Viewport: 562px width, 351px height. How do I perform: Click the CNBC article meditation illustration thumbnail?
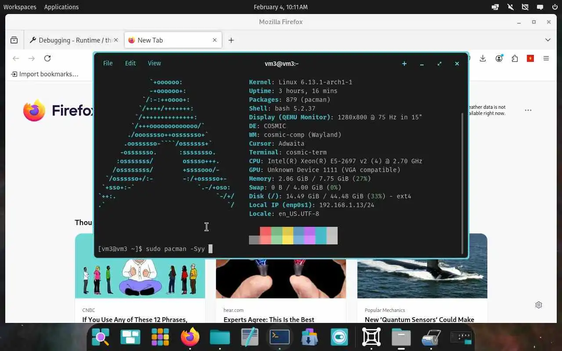pos(140,278)
